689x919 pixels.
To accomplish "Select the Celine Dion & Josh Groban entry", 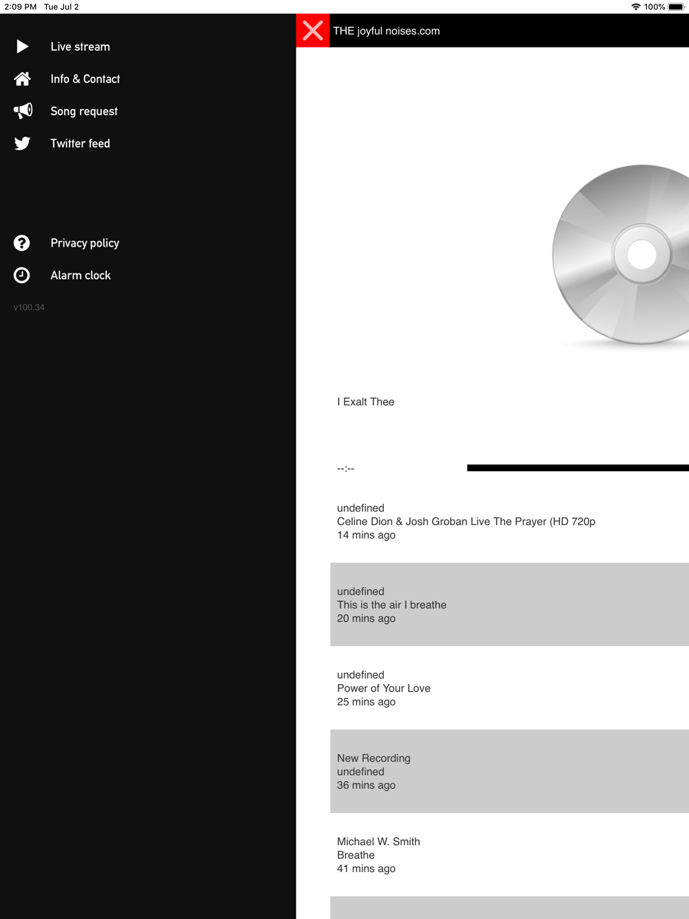I will pos(510,522).
